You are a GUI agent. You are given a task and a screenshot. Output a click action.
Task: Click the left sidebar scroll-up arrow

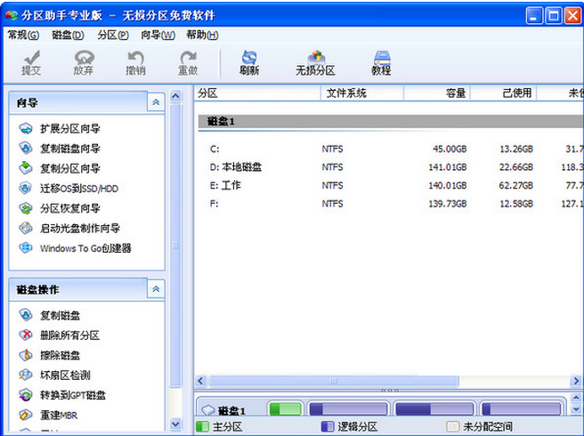(175, 96)
